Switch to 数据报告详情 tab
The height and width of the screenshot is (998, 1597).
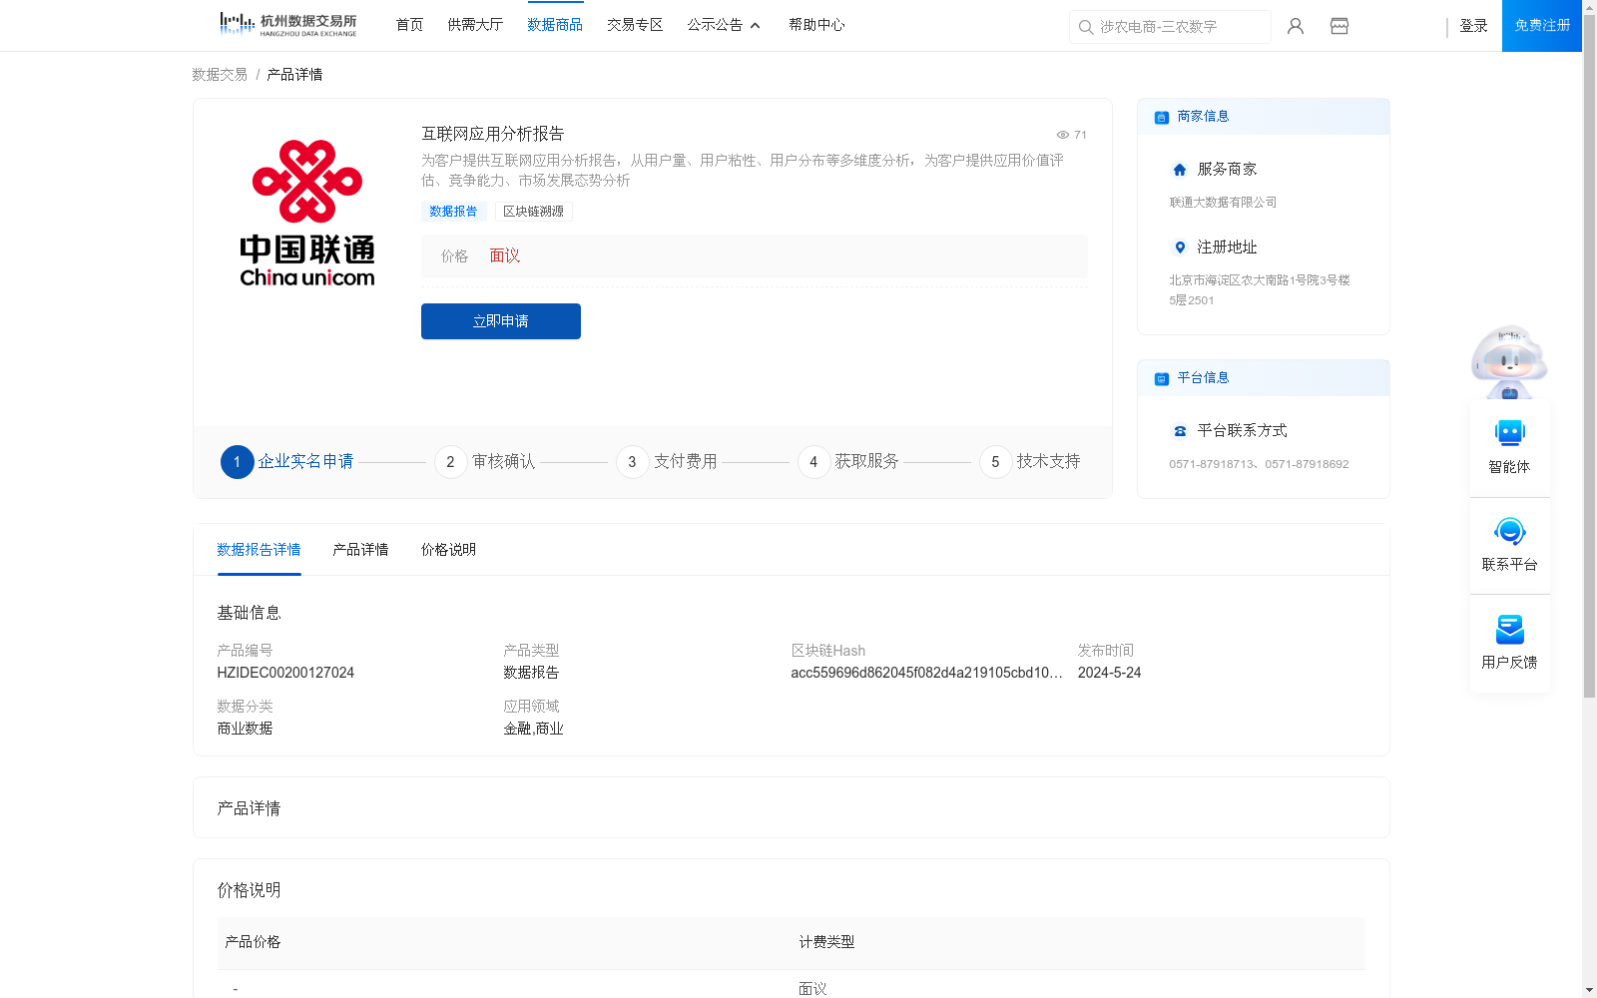(x=259, y=550)
